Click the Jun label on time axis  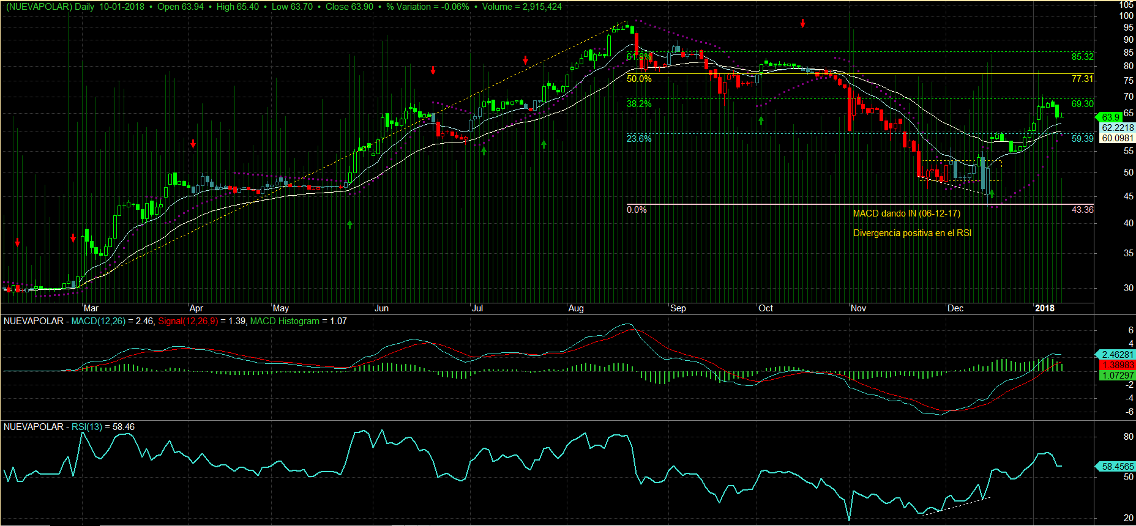pyautogui.click(x=381, y=308)
